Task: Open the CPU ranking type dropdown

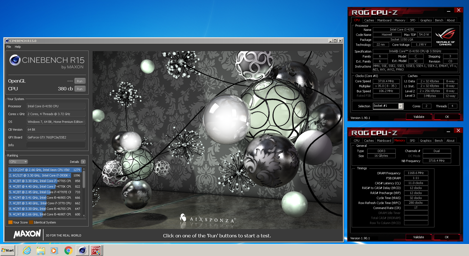Action: tap(18, 162)
